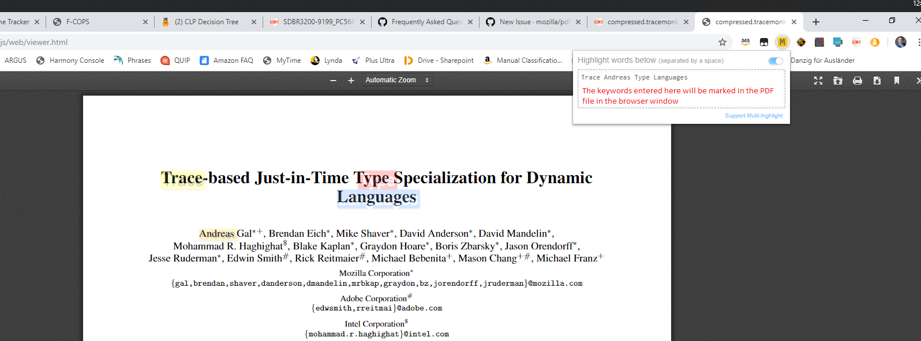Edit the highlight keywords text field
Image resolution: width=921 pixels, height=341 pixels.
[681, 89]
